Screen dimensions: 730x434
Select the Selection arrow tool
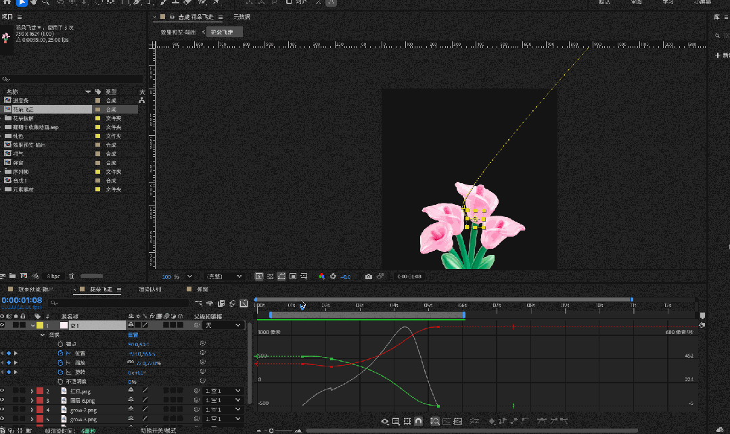click(22, 3)
